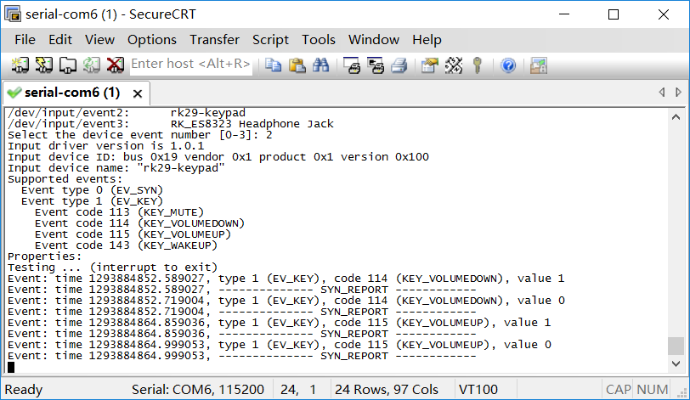Click the Reconnect toolbar icon
The image size is (690, 400).
(x=92, y=65)
